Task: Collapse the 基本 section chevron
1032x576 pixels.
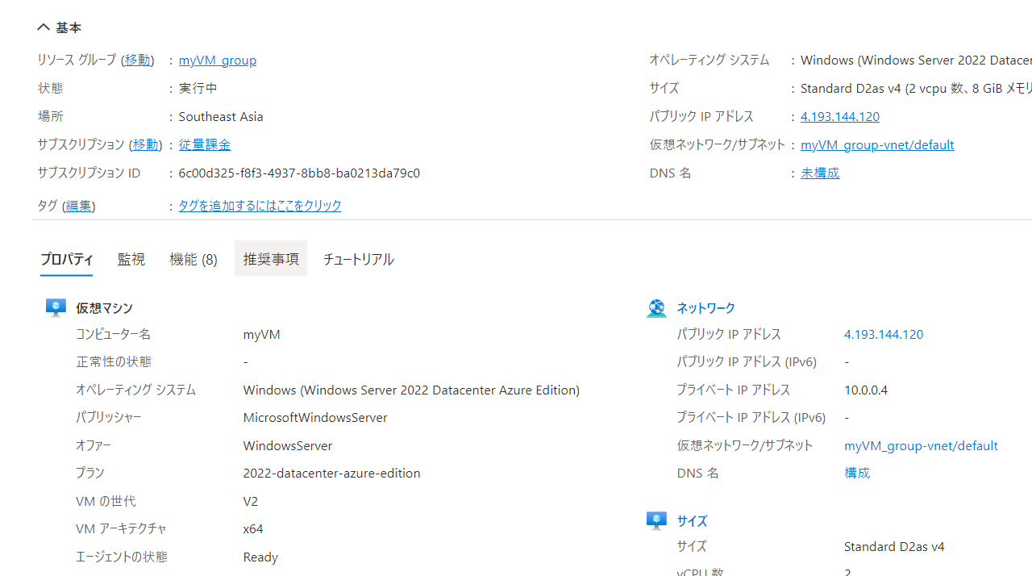Action: click(x=44, y=27)
